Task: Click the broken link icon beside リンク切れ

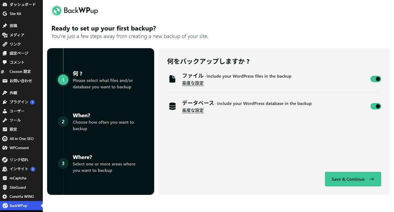Action: (x=5, y=160)
